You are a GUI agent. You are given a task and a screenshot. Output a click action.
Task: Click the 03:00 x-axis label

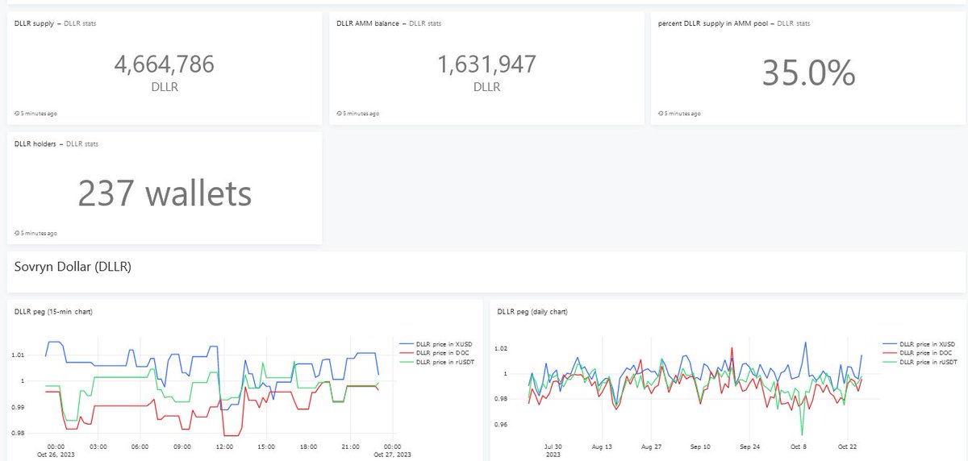98,446
